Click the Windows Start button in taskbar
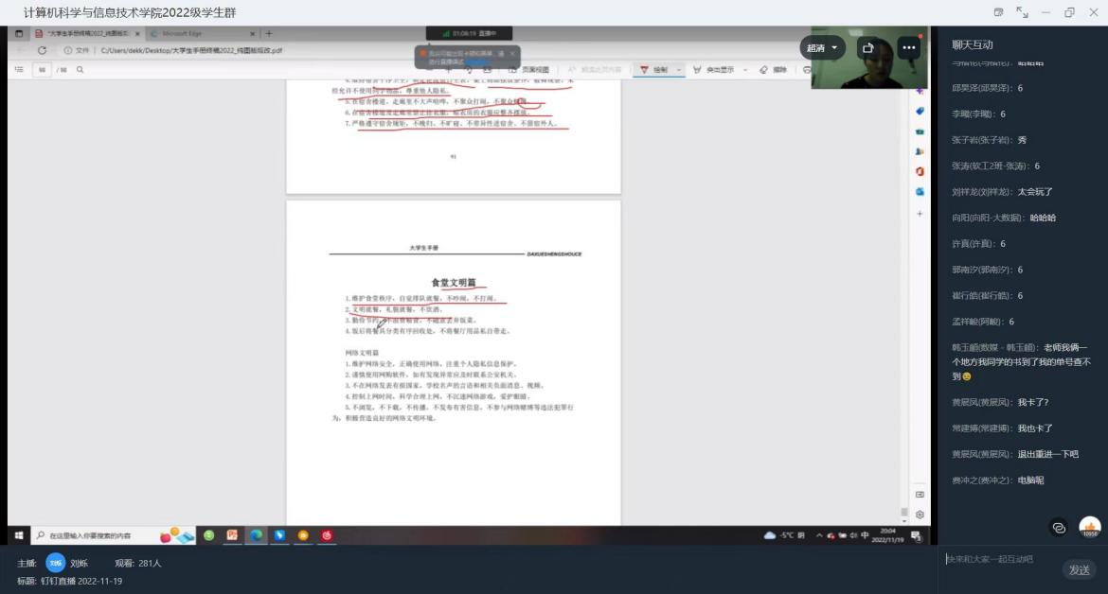The width and height of the screenshot is (1108, 594). tap(18, 535)
